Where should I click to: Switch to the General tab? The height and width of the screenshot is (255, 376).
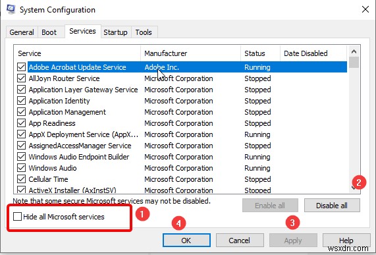[22, 32]
